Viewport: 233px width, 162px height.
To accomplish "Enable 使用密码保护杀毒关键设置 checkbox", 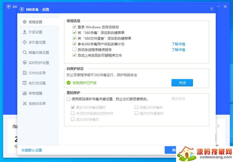I will (68, 99).
